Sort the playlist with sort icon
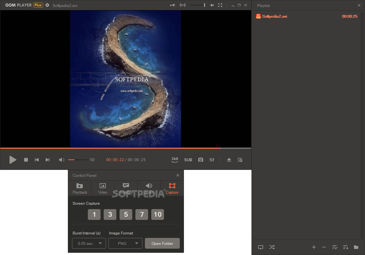Screen dimensions: 365x255 coord(345,247)
